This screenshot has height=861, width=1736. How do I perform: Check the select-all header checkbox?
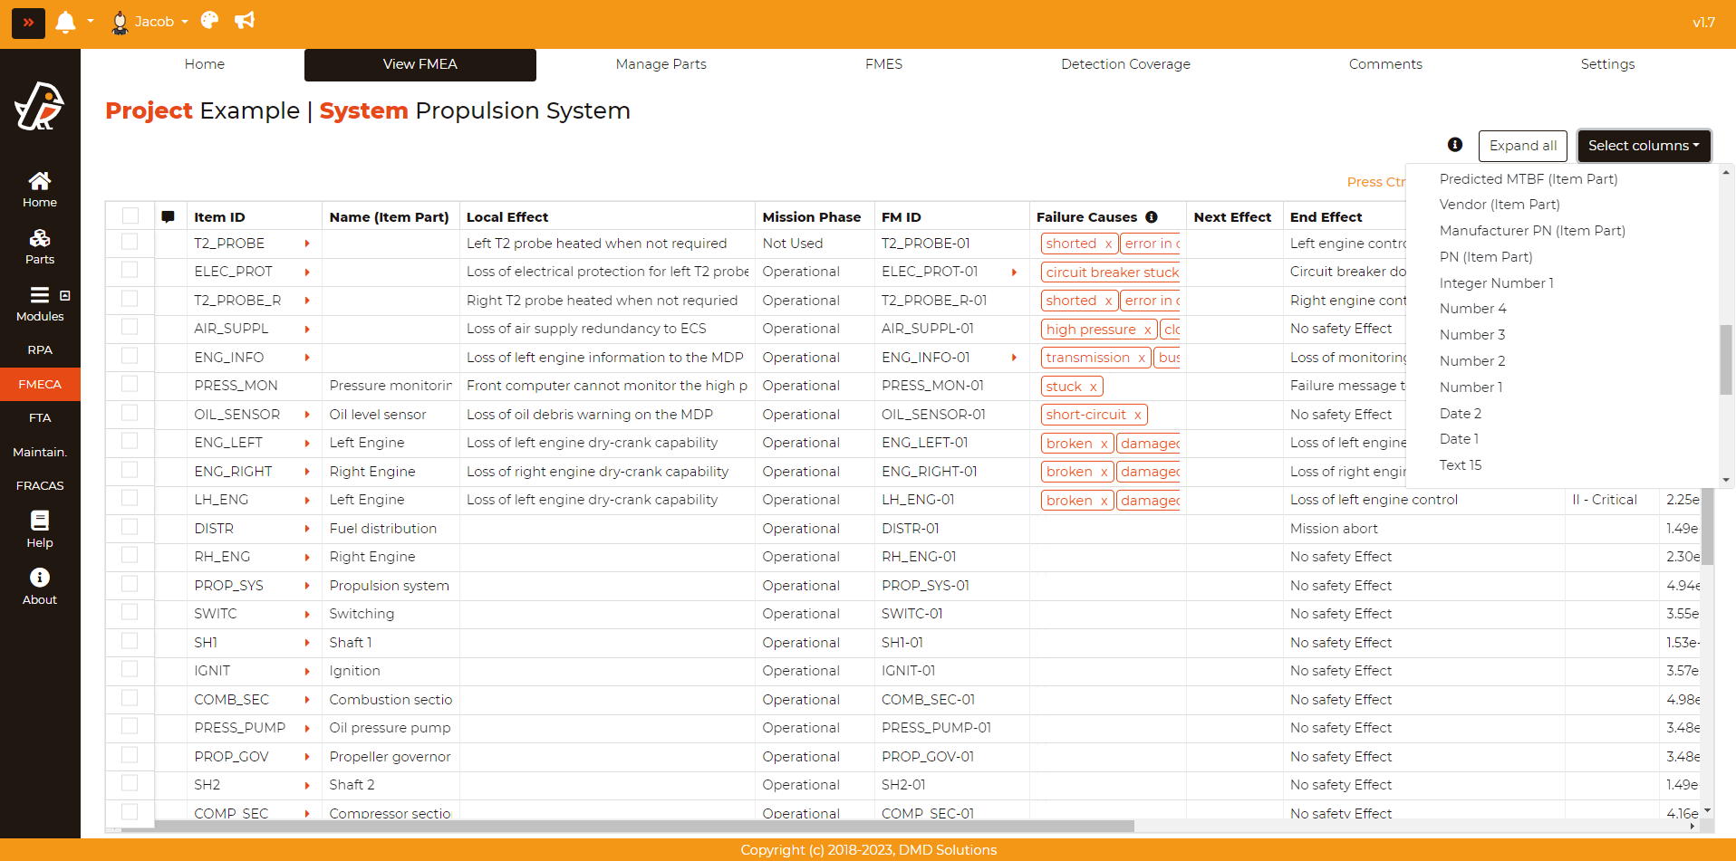click(x=130, y=215)
